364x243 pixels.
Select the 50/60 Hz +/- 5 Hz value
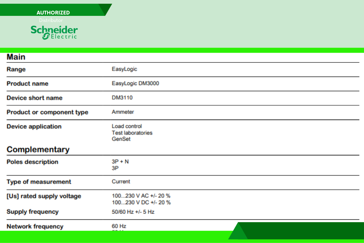pos(133,212)
